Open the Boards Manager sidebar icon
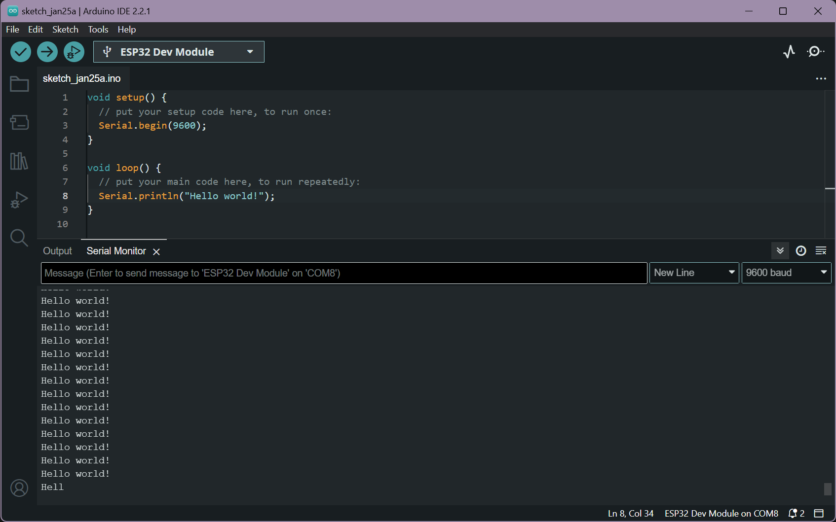Screen dimensions: 836x522 [x=19, y=122]
